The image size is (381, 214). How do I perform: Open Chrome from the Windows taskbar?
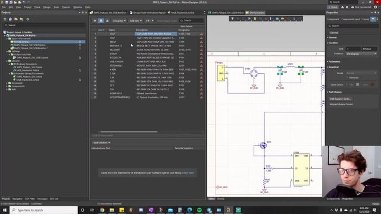pos(102,210)
